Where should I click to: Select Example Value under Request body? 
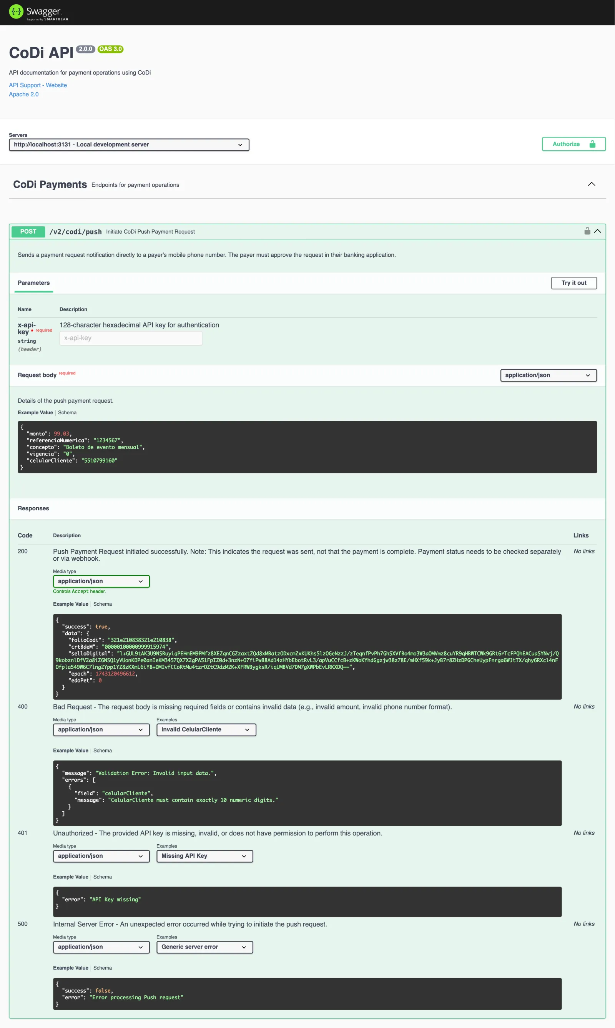pyautogui.click(x=35, y=412)
